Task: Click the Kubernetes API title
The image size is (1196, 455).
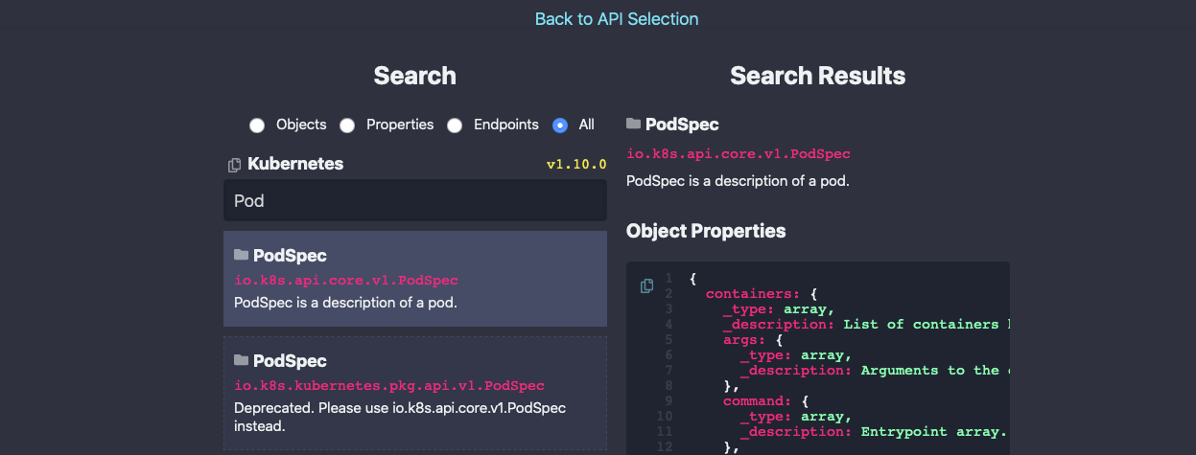Action: coord(295,164)
